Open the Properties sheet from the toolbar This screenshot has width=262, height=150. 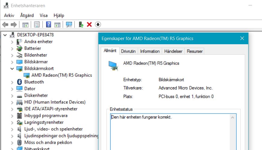(x=37, y=25)
